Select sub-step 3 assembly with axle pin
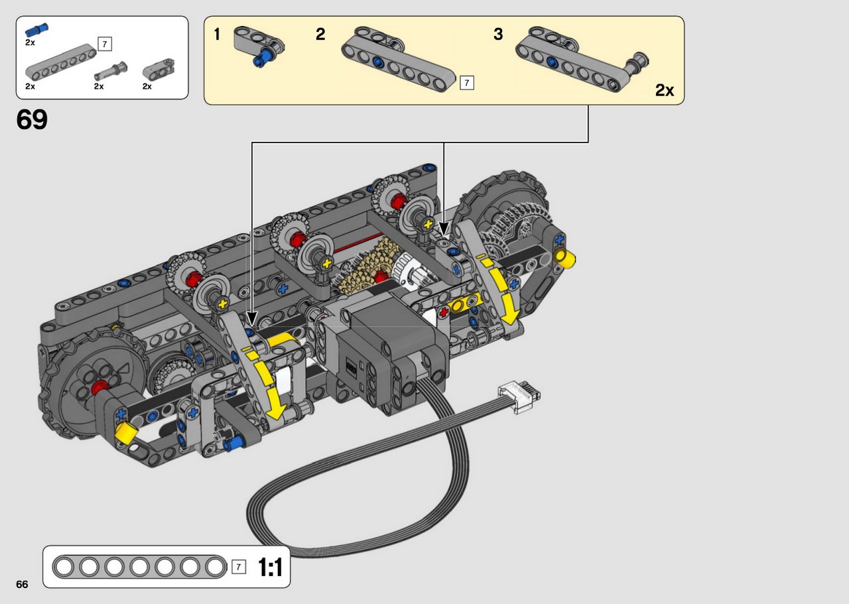 pyautogui.click(x=582, y=58)
